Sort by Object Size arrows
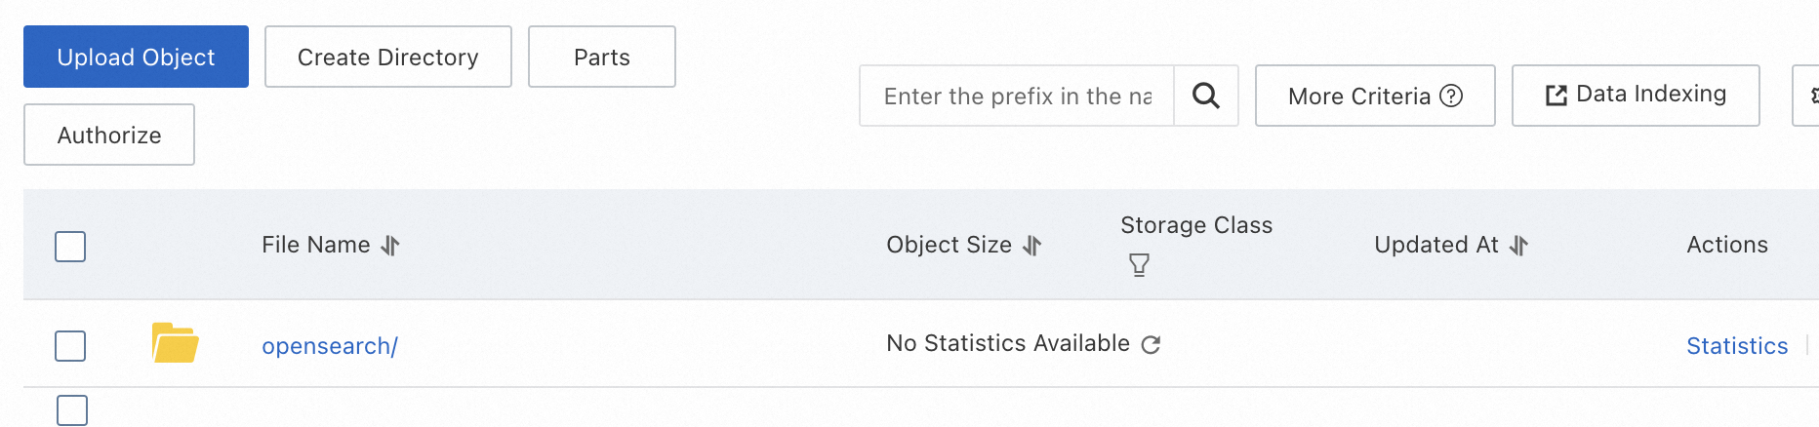1819x427 pixels. (1032, 246)
